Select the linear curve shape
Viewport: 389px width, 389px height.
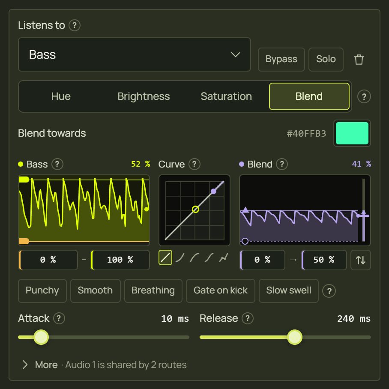click(165, 258)
